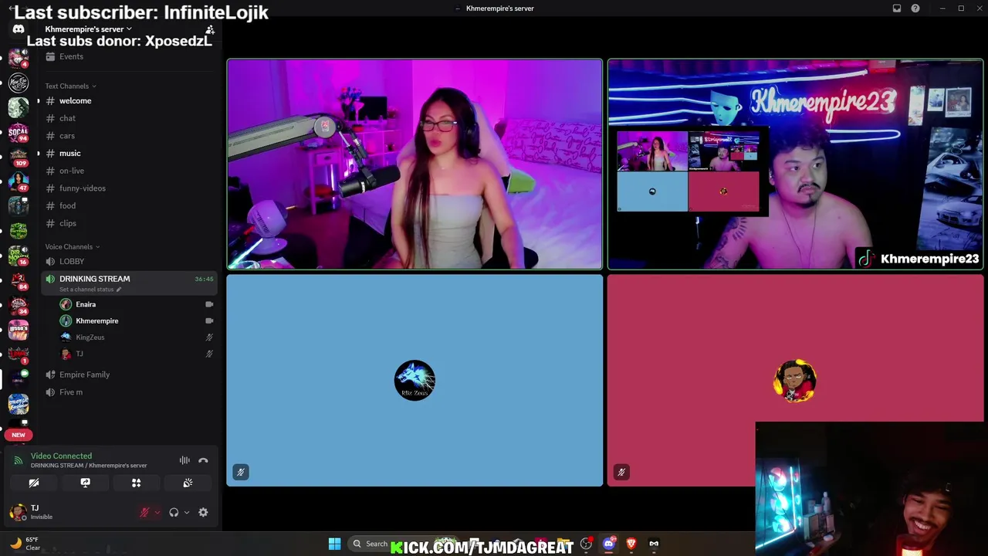
Task: Turn on camera in voice panel
Action: point(34,483)
